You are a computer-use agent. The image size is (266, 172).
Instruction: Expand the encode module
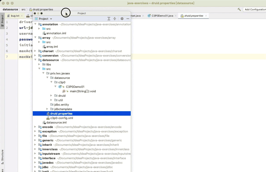tap(35, 127)
